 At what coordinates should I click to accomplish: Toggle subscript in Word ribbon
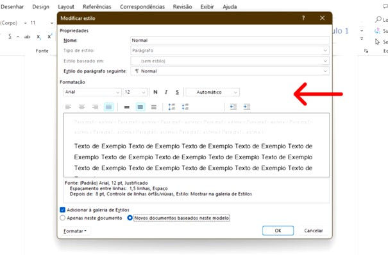(38, 37)
